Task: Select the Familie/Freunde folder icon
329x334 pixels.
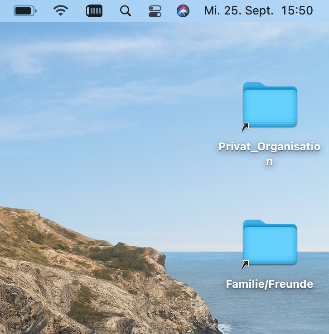Action: [x=270, y=243]
